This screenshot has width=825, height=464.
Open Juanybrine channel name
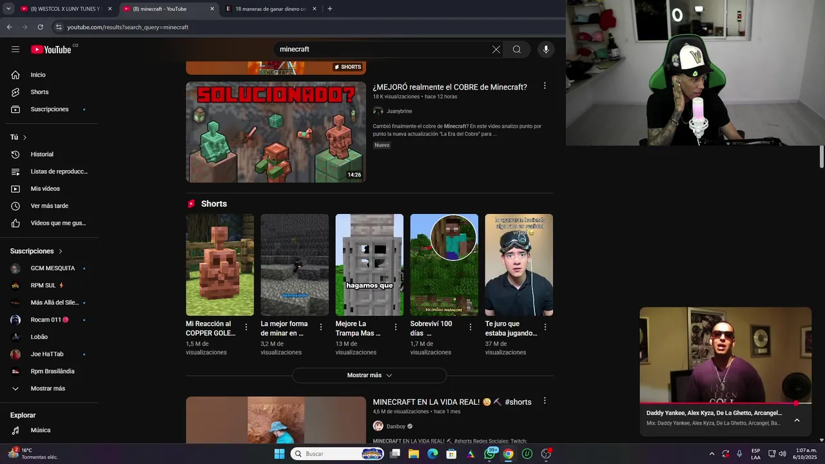coord(399,111)
